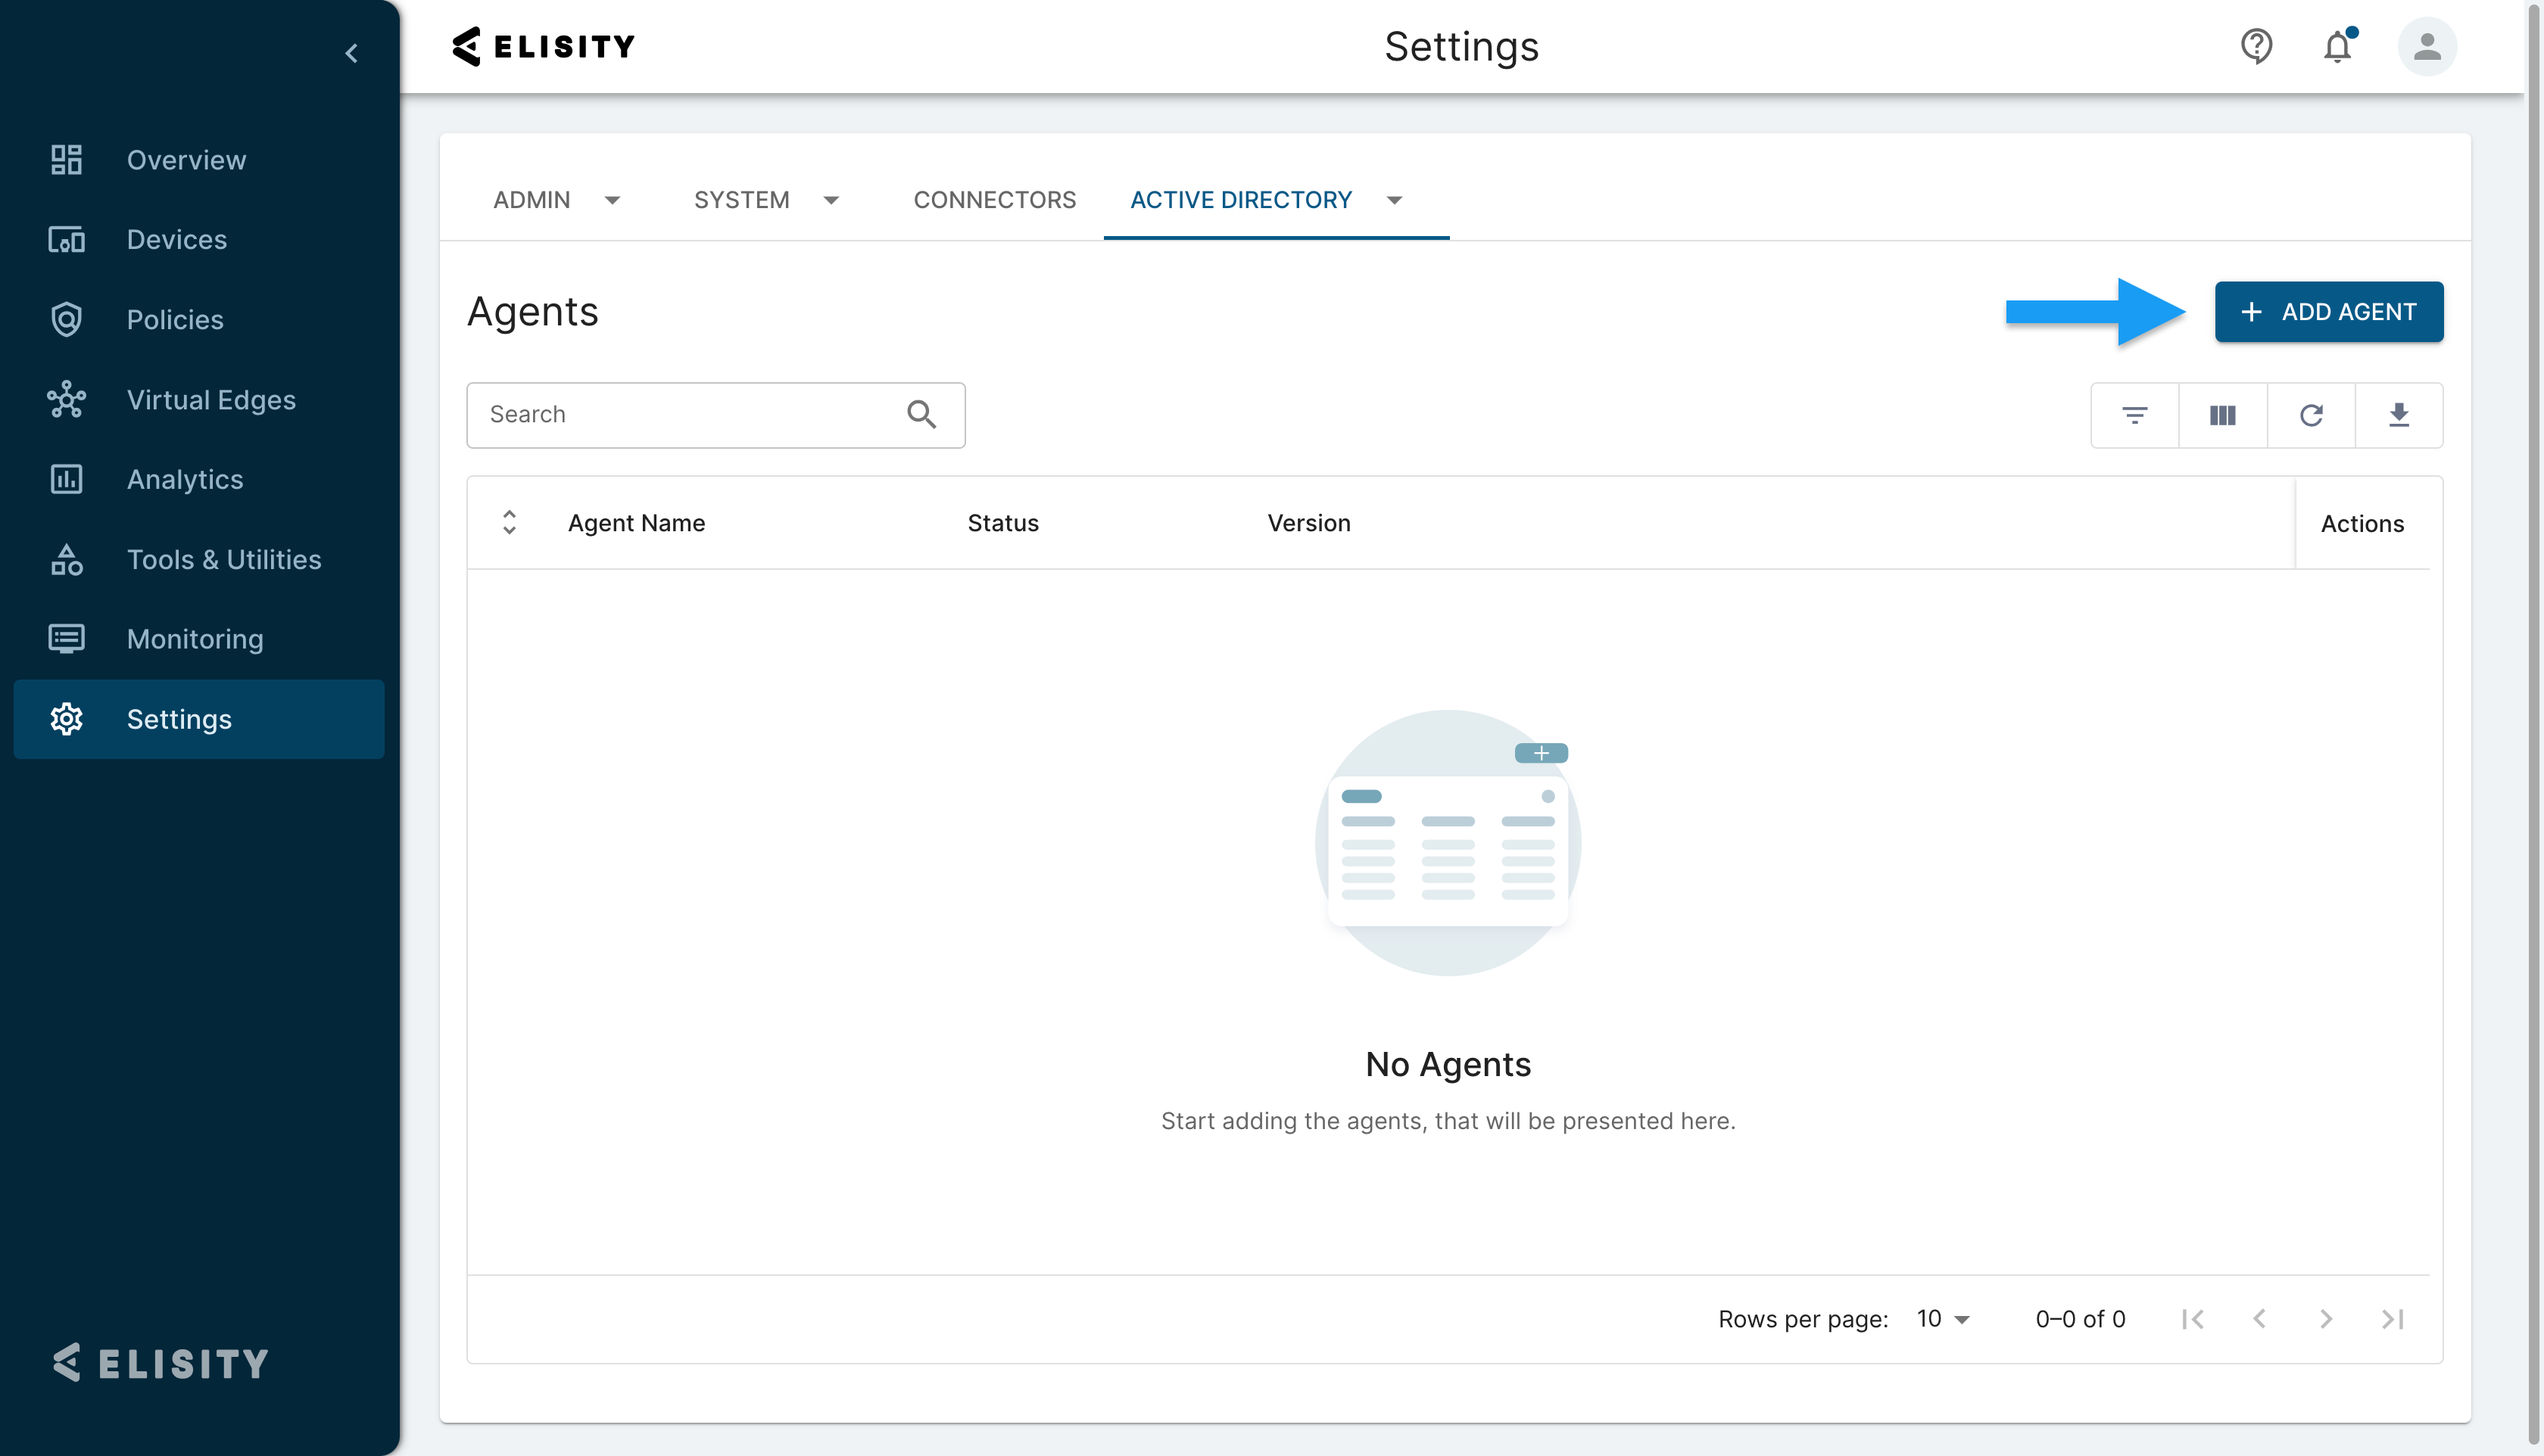Open Monitoring in the sidebar
The height and width of the screenshot is (1456, 2544).
coord(198,639)
